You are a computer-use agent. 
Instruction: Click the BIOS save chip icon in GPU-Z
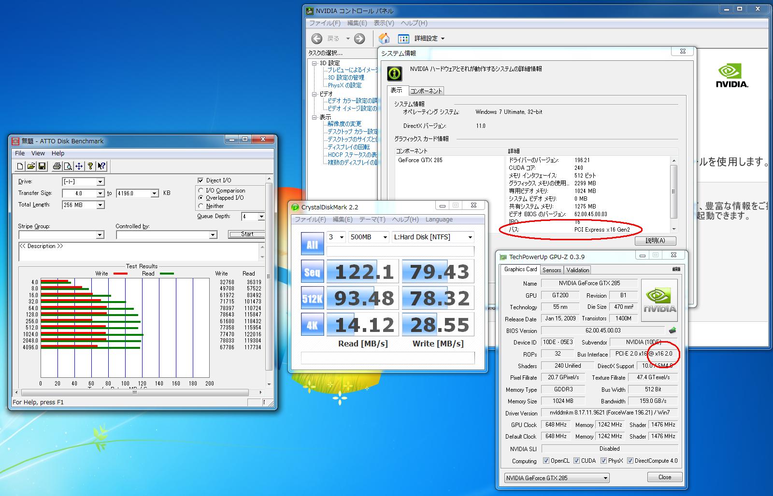click(672, 331)
